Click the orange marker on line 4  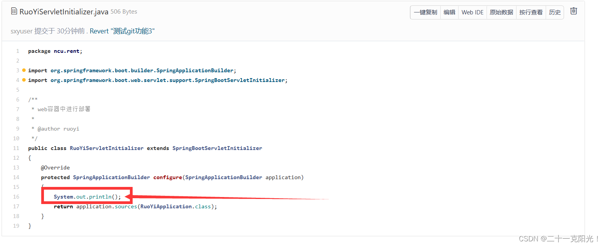click(x=24, y=80)
